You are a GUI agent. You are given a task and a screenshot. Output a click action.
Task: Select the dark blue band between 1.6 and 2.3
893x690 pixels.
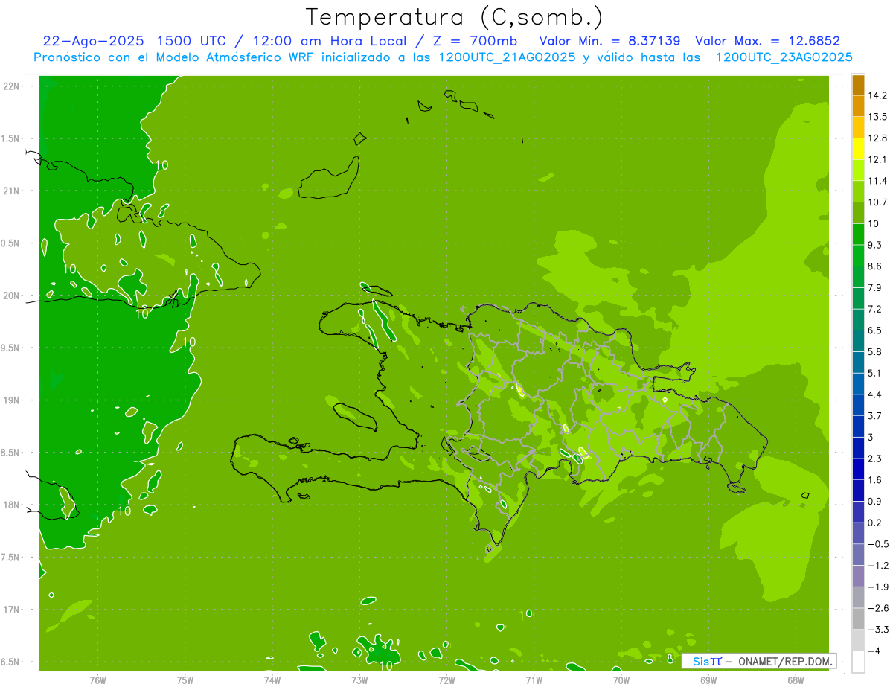point(858,470)
